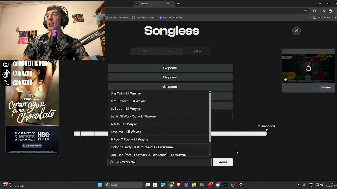
Task: Choose Let It All Work Out suggestion
Action: pos(158,116)
